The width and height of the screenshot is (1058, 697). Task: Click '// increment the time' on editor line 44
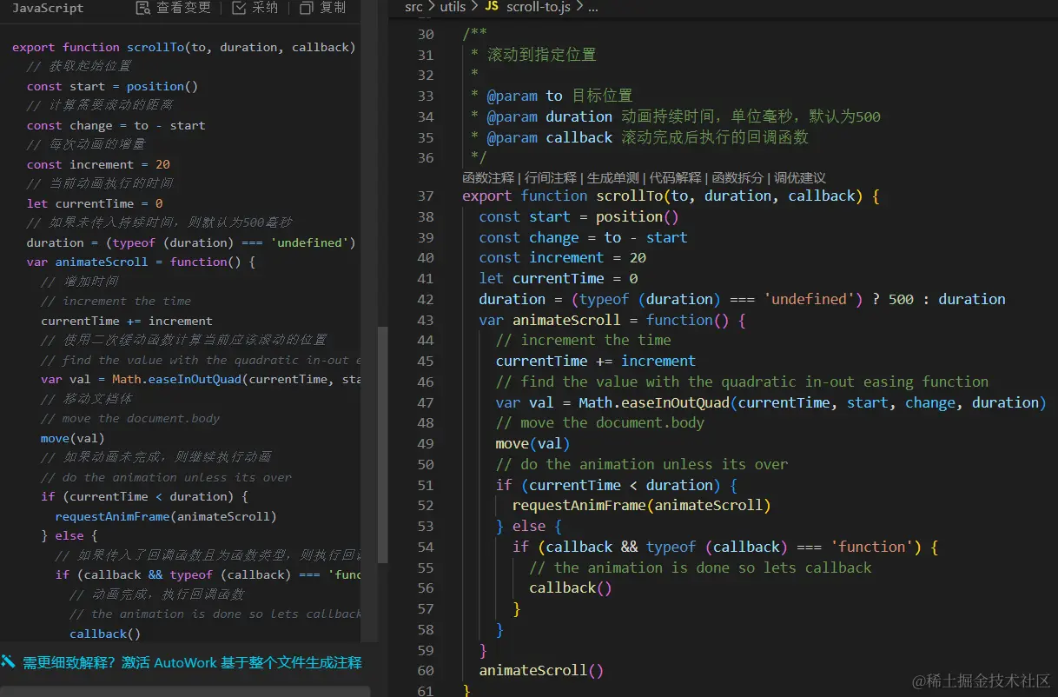[x=583, y=341]
